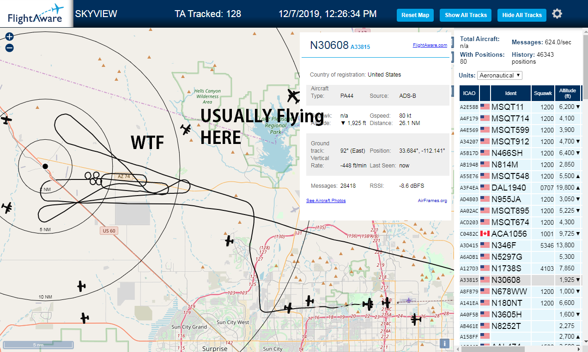Select aircraft icon below Hells Canyon Wilderness

186,130
